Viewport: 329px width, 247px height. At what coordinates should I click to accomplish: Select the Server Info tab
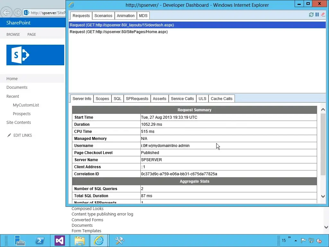coord(82,99)
